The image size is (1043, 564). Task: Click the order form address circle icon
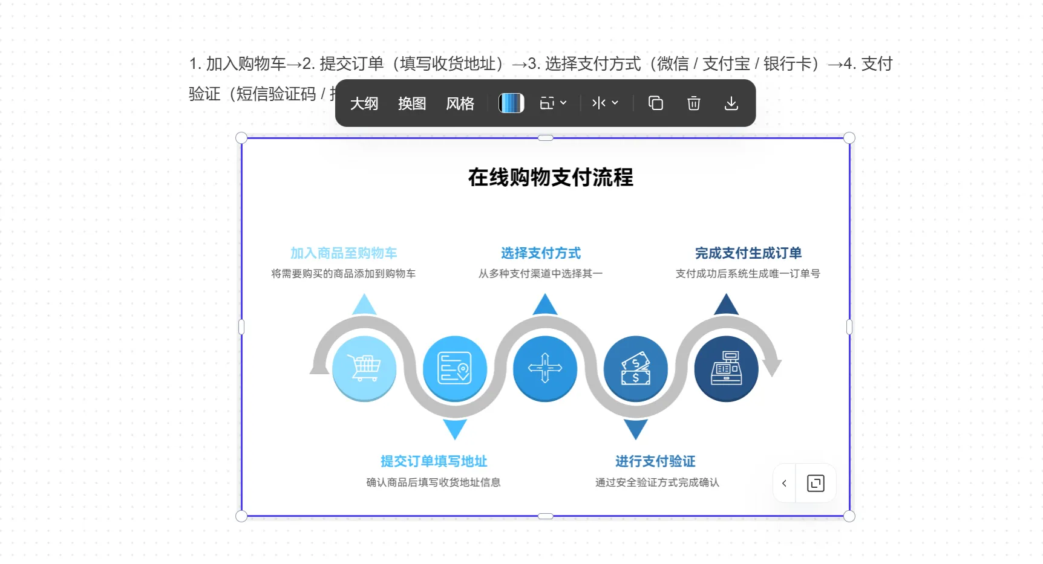454,368
